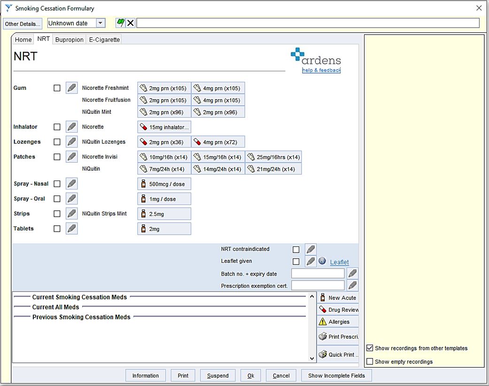The height and width of the screenshot is (386, 489).
Task: Click pencil icon beside Prescription exemption cert
Action: 352,285
